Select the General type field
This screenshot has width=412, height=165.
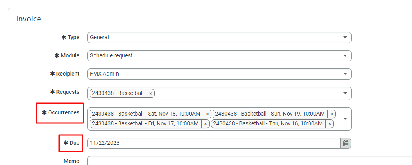click(x=213, y=38)
